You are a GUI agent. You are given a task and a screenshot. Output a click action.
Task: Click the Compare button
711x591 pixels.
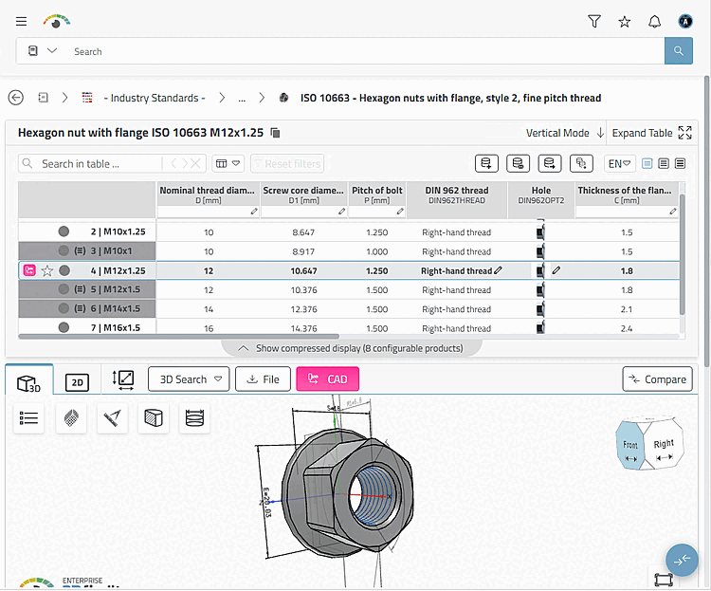click(657, 379)
